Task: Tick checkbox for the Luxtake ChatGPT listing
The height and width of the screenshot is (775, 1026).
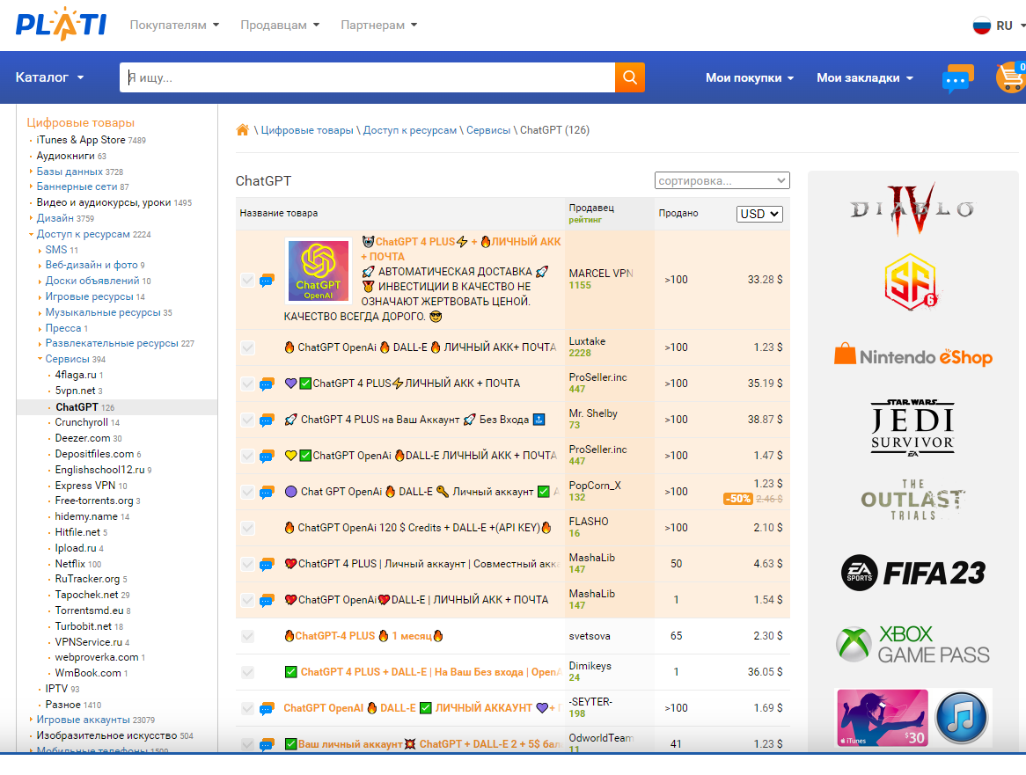Action: (x=247, y=347)
